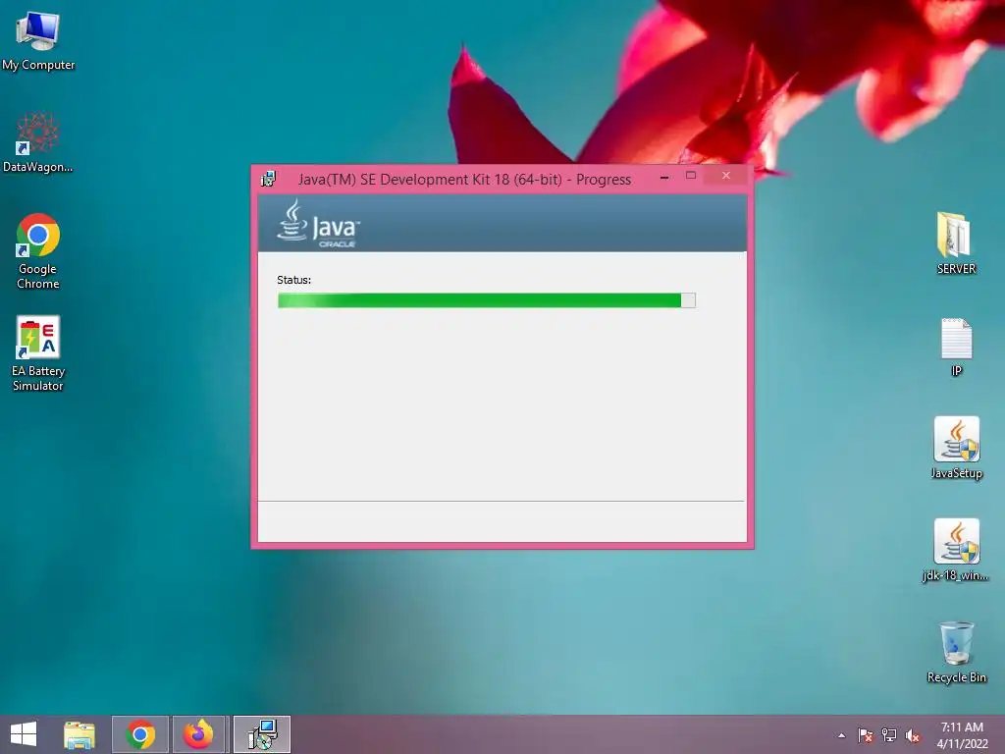Close the Java SE Development Kit installer
Screen dimensions: 1005x754
[725, 176]
